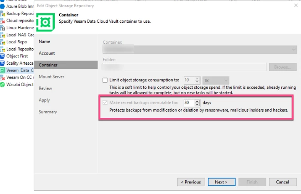Screen dimensions: 301x194
Task: Decrease storage limit value with down arrow
Action: (x=197, y=82)
